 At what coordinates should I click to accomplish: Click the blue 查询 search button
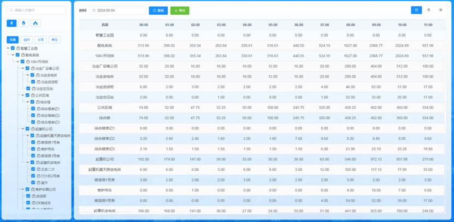tap(158, 10)
